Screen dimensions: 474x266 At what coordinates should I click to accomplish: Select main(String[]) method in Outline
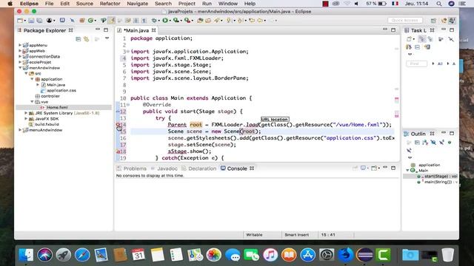[441, 182]
